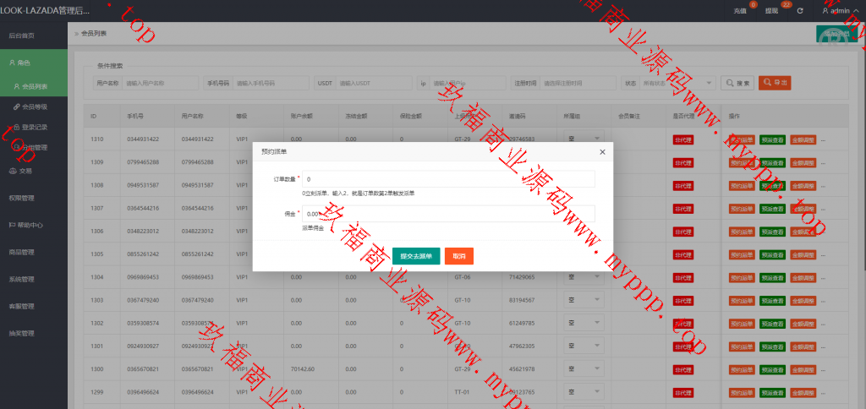Viewport: 866px width, 409px height.
Task: Click the 提交去派单 submit button
Action: point(416,255)
